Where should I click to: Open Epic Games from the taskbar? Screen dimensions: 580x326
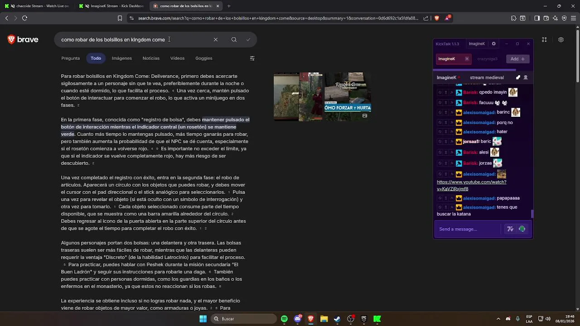point(363,319)
